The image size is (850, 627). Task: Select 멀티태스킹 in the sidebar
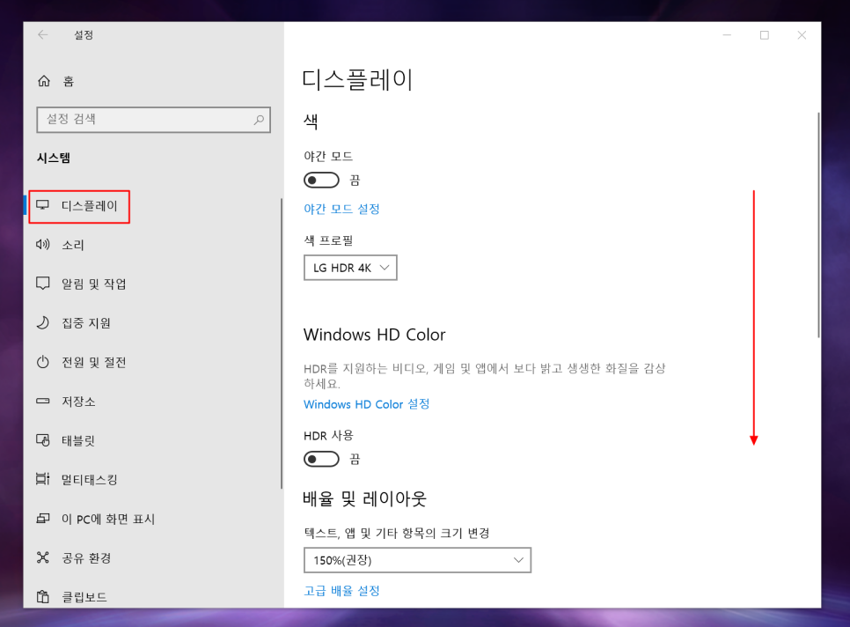point(151,479)
